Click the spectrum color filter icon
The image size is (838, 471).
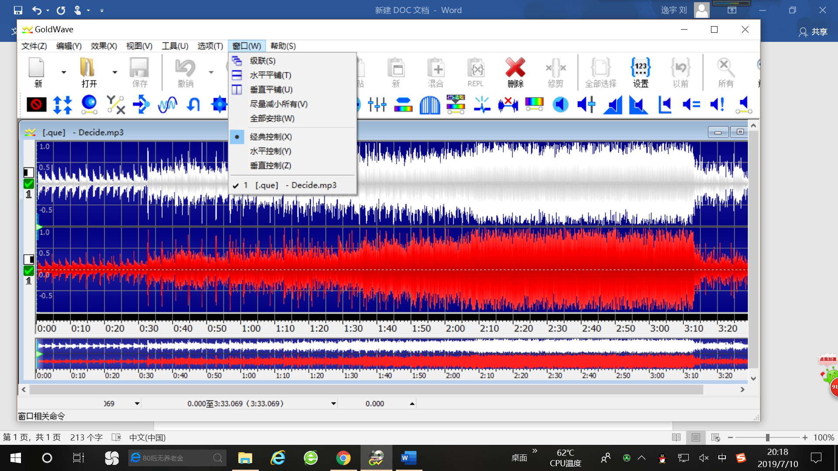[x=534, y=105]
